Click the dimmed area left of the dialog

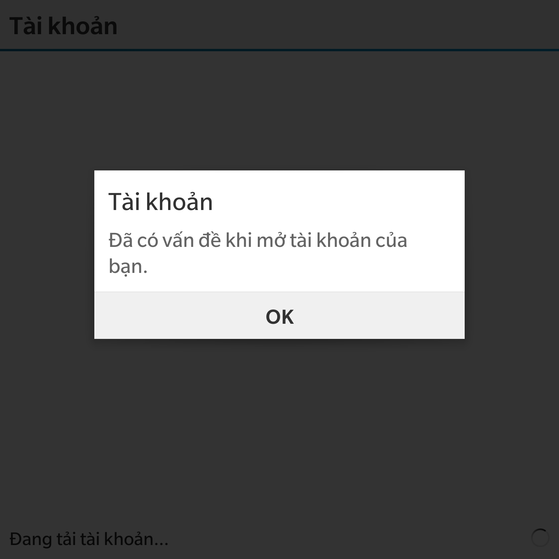(47, 254)
